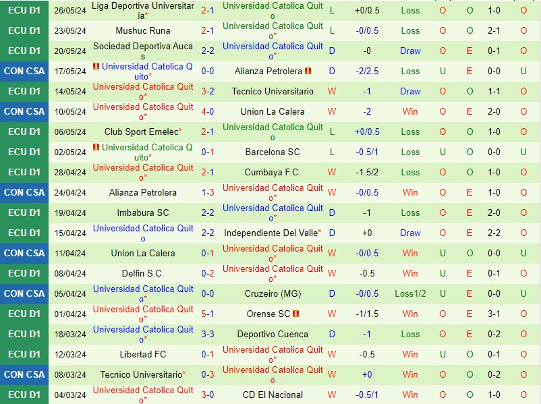Screen dimensions: 541x404
Task: Open Imbabura SC team link
Action: [x=143, y=212]
